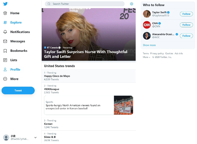This screenshot has height=144, width=197.
Task: Open Notifications bell icon
Action: (5, 32)
